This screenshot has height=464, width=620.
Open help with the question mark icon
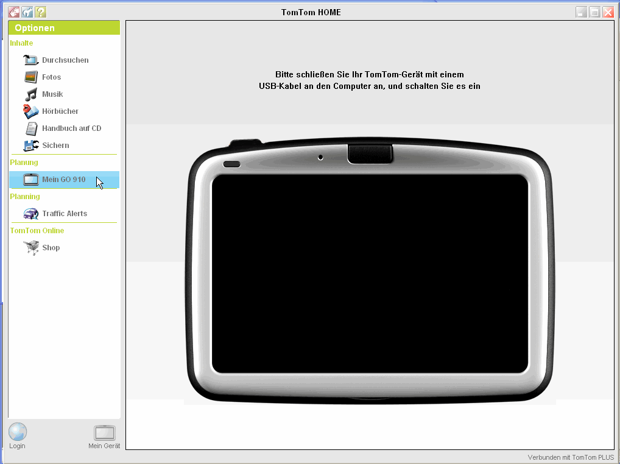pos(40,12)
